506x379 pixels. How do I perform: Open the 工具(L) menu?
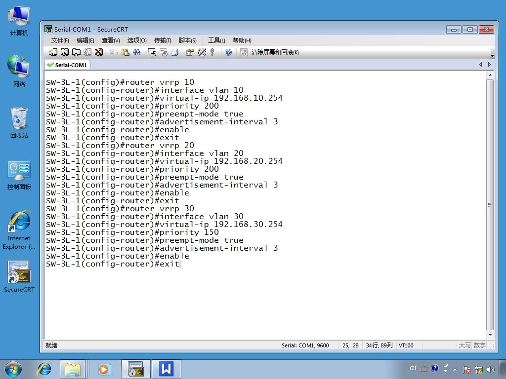pos(216,40)
